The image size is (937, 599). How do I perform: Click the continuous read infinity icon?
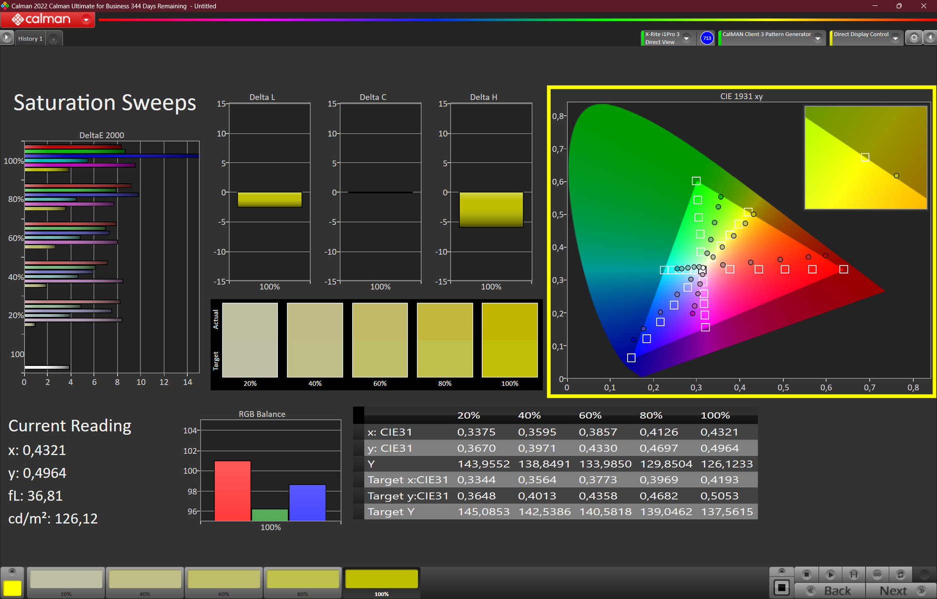(877, 575)
